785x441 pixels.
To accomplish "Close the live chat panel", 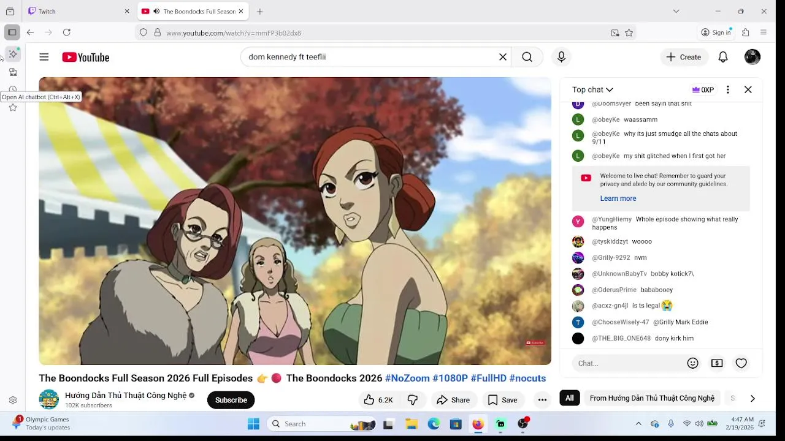I will pos(748,89).
